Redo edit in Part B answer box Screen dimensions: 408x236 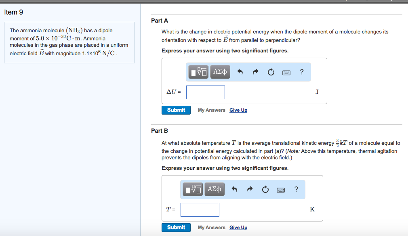point(250,189)
